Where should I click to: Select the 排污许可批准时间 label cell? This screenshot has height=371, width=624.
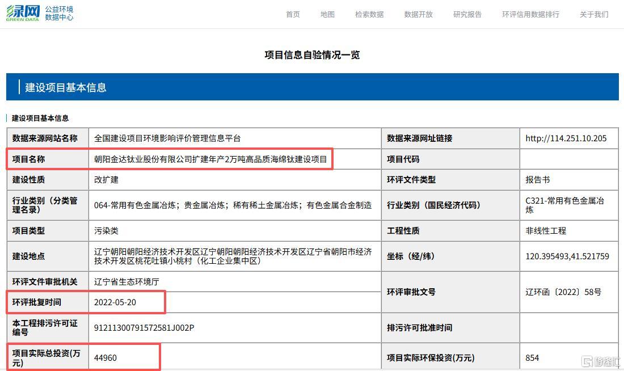tap(450, 328)
